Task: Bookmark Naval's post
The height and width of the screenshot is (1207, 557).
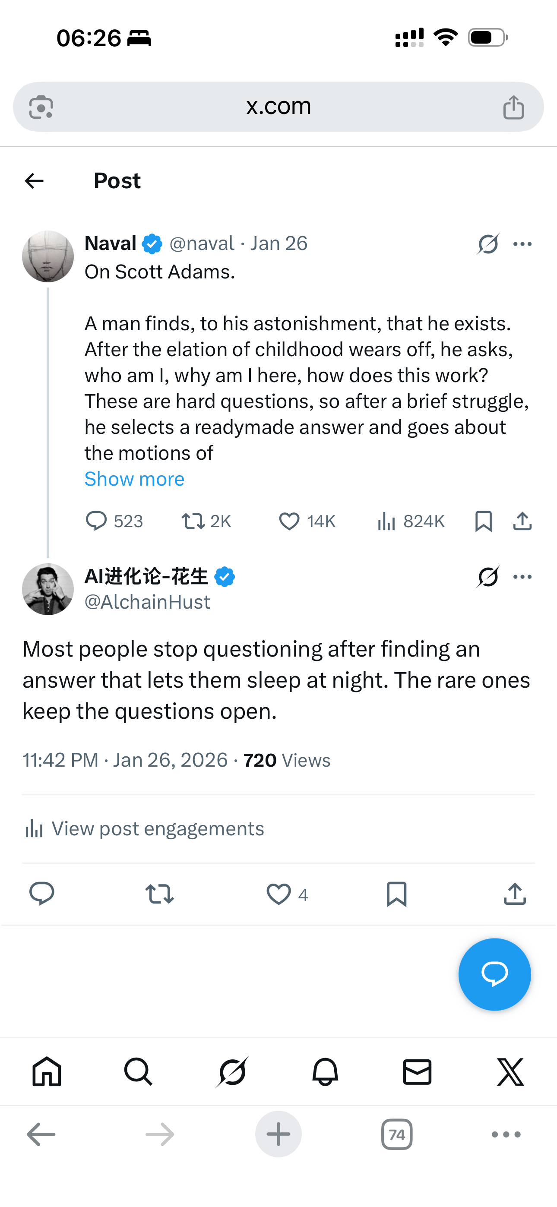Action: point(484,521)
